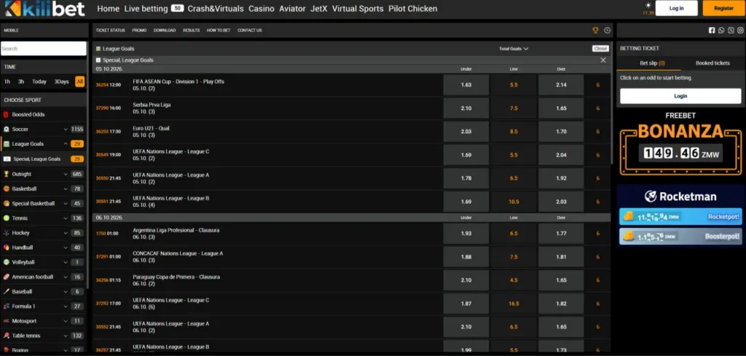Click the Basketball sport icon
Viewport: 746px width, 356px height.
[6, 189]
